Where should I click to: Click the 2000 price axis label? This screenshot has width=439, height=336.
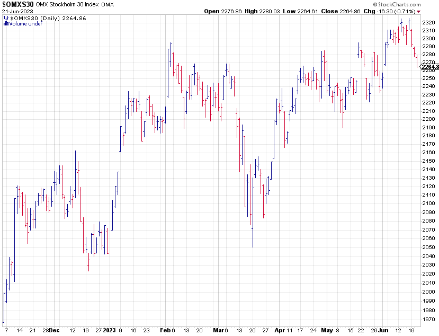pyautogui.click(x=428, y=291)
